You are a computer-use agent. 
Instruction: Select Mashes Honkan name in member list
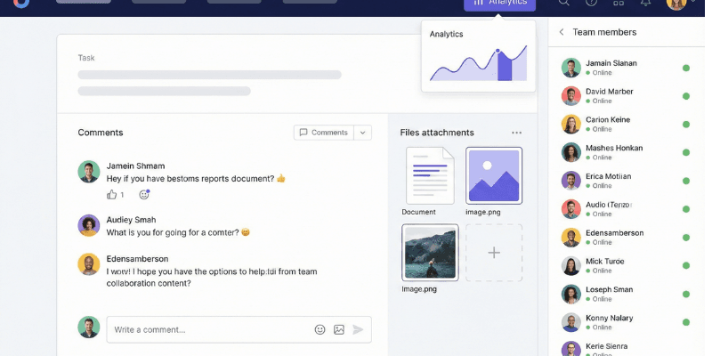[614, 148]
